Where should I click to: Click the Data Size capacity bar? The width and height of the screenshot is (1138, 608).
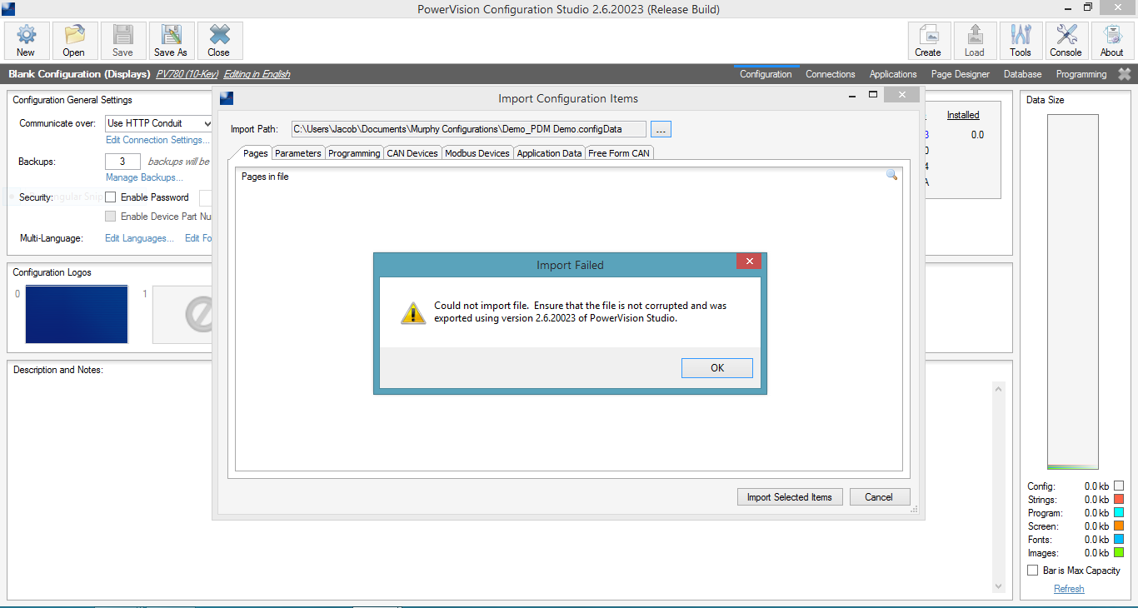tap(1073, 292)
